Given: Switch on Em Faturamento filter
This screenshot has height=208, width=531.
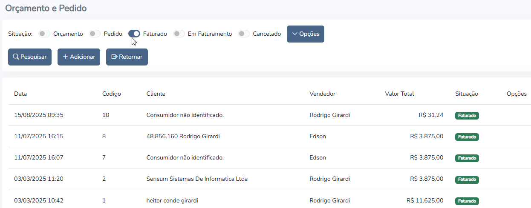Looking at the screenshot, I should click(179, 34).
